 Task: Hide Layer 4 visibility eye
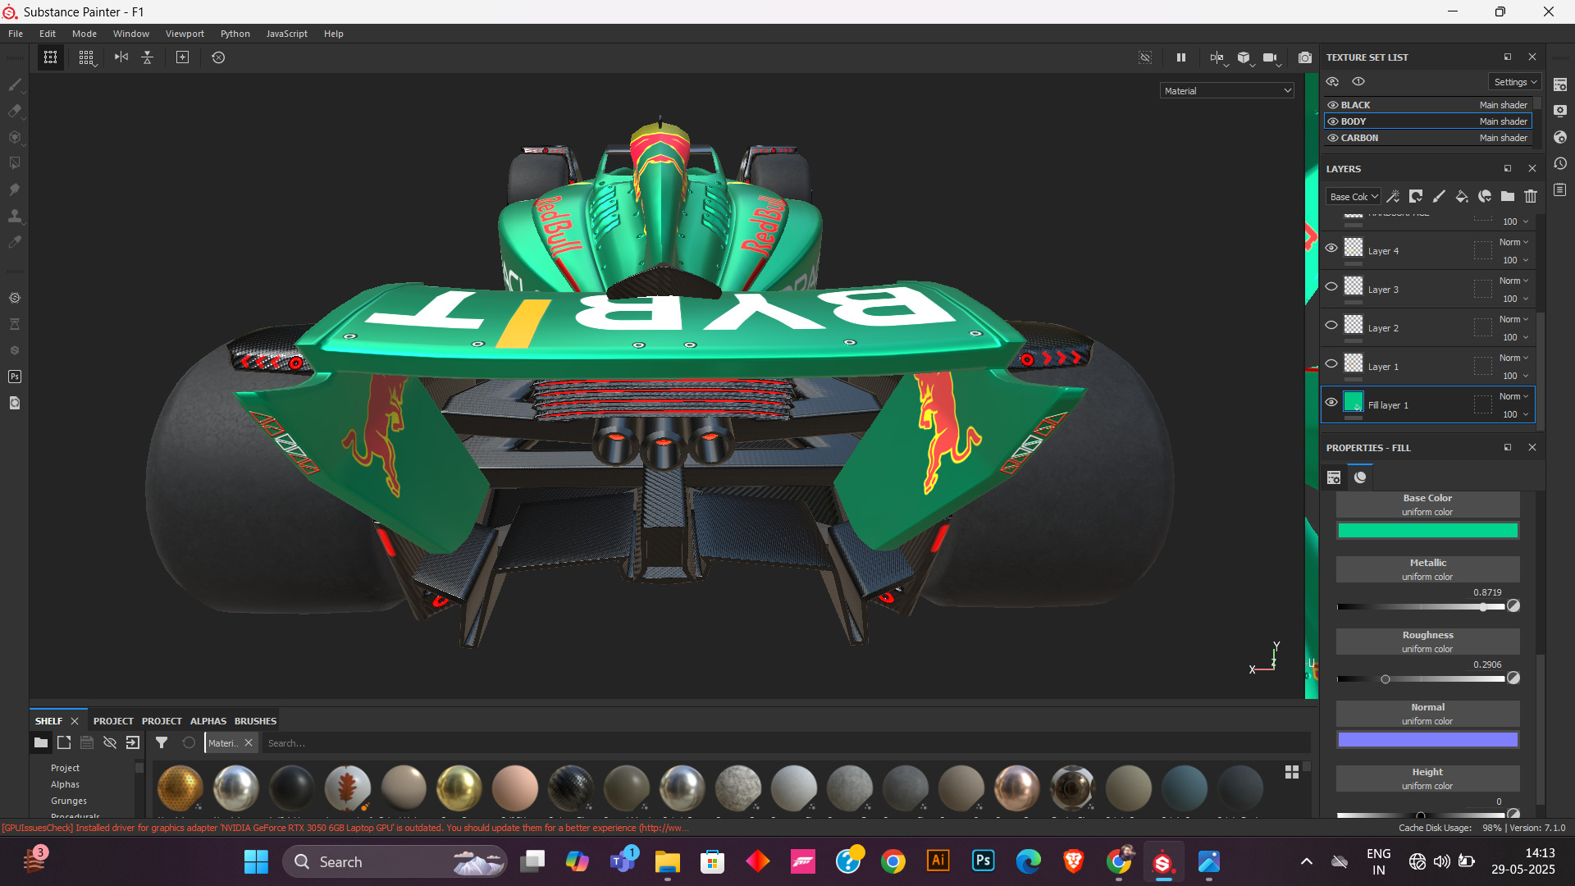(x=1331, y=248)
